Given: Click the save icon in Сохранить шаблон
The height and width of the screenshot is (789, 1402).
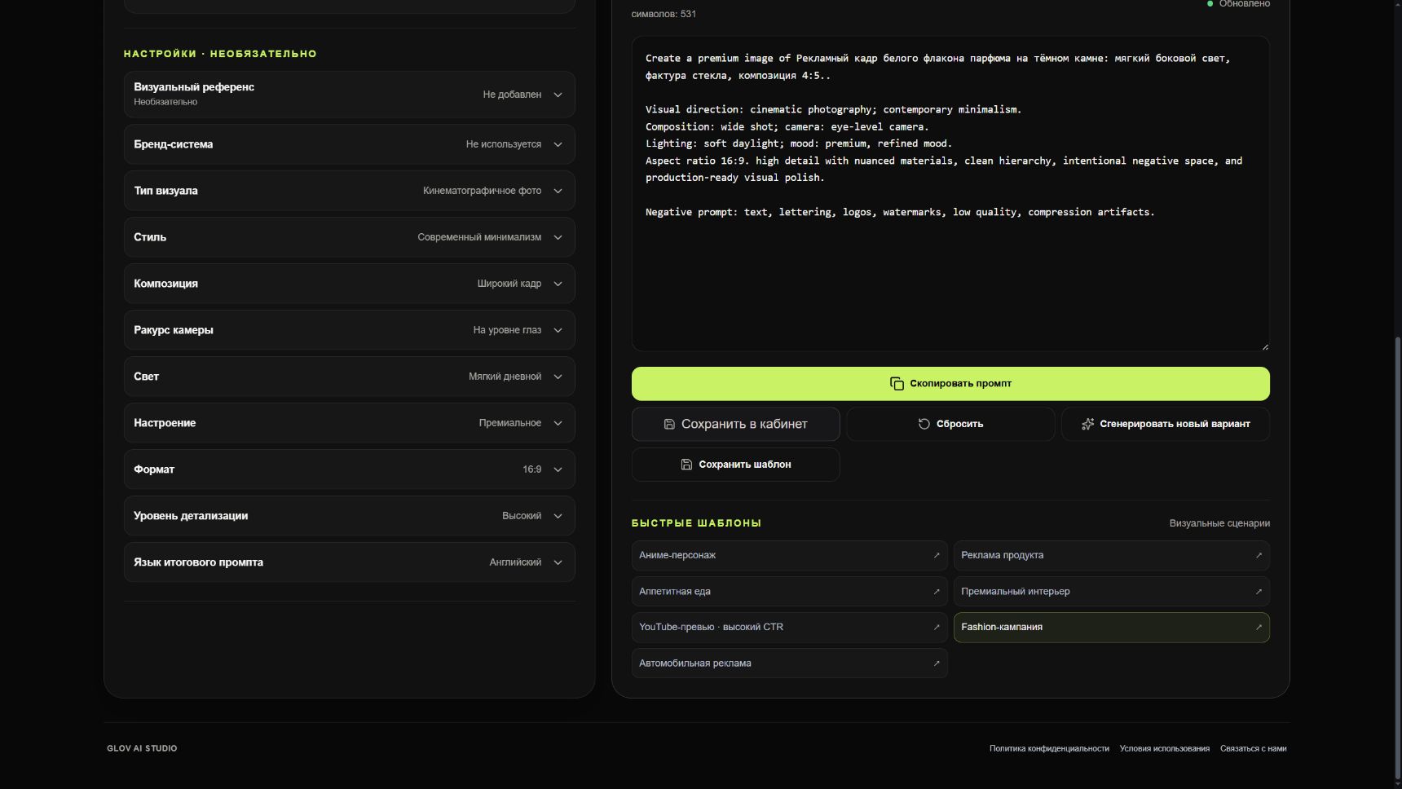Looking at the screenshot, I should pos(686,465).
